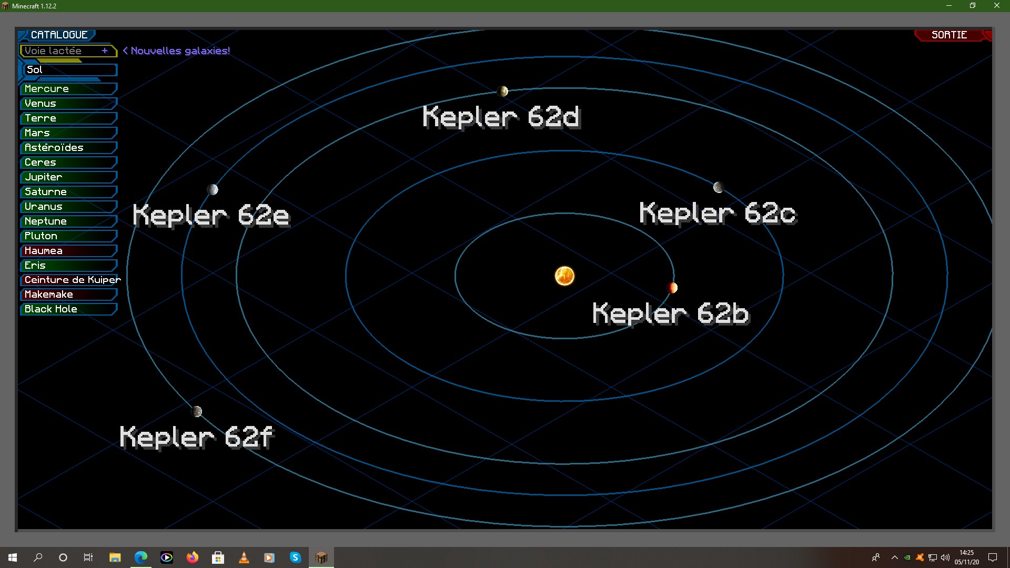Open Windows search from the taskbar

pos(38,557)
